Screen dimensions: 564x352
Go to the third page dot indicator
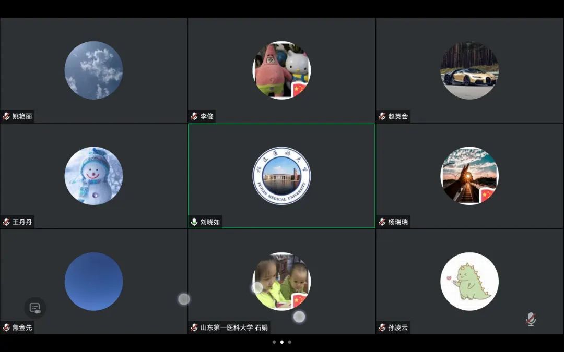(x=290, y=342)
